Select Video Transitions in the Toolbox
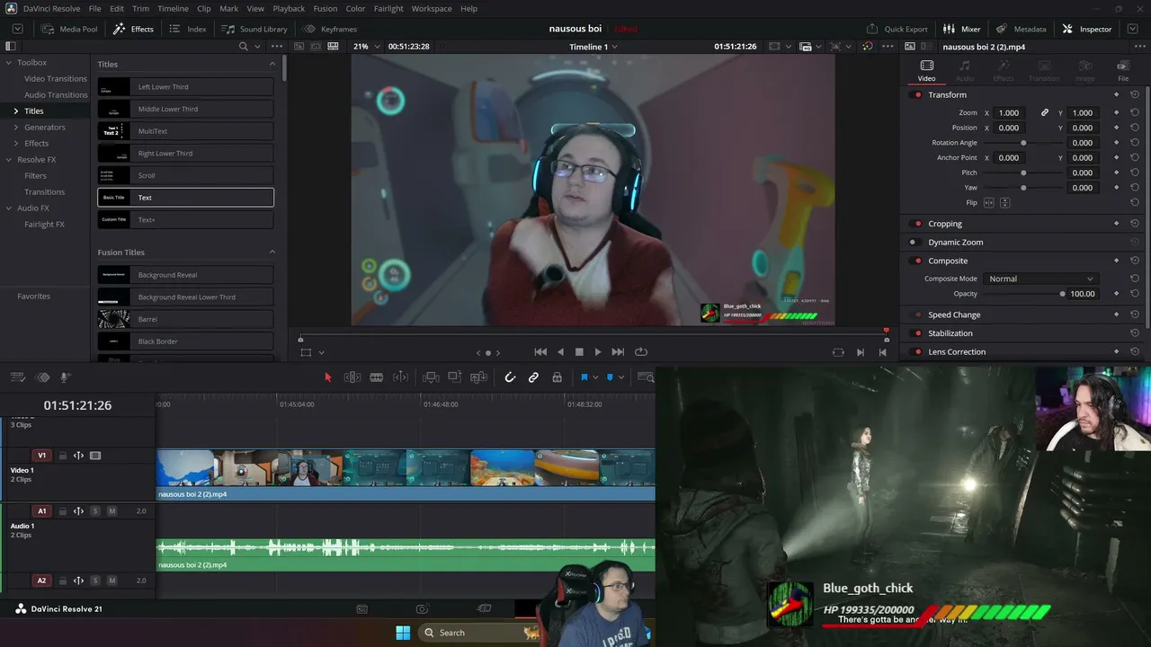 [x=56, y=79]
